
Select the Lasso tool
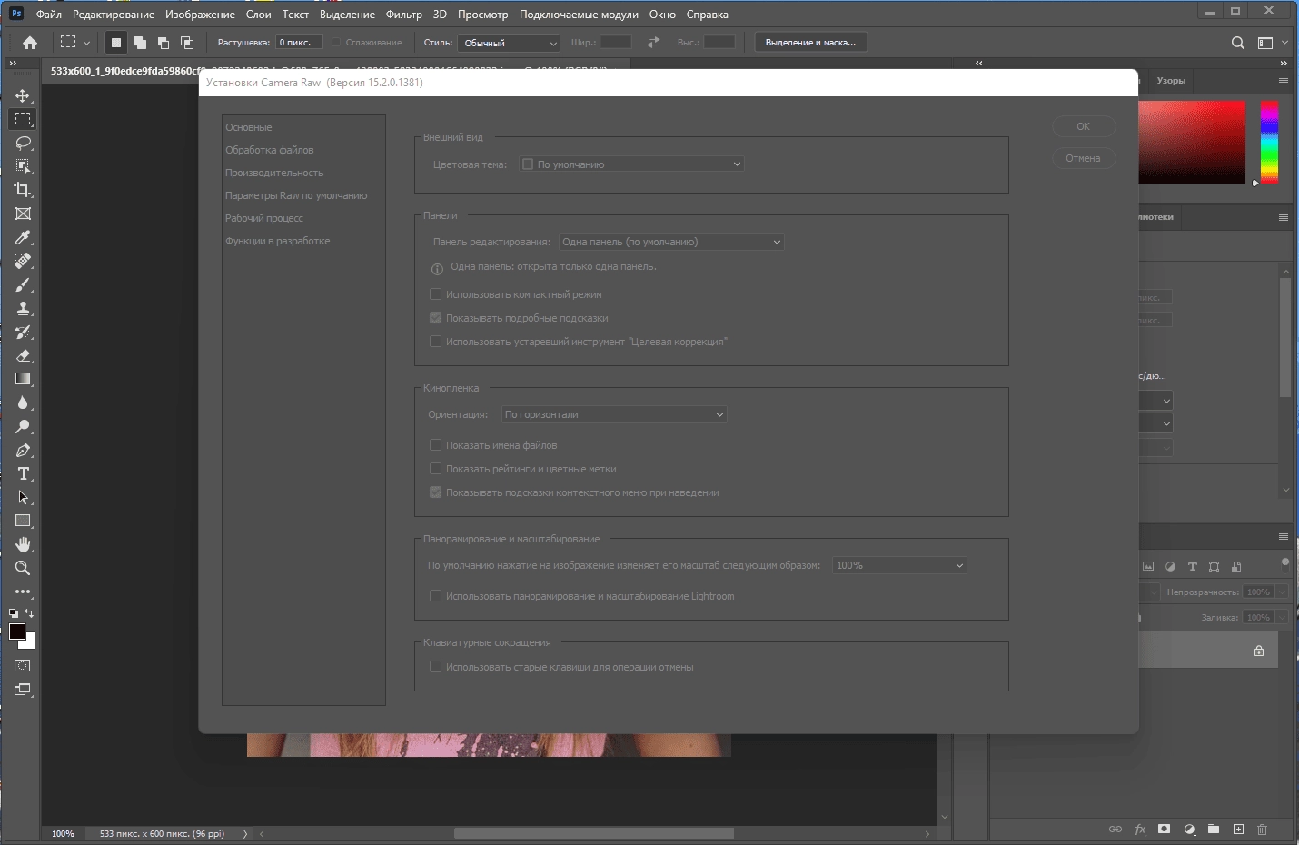click(x=23, y=143)
